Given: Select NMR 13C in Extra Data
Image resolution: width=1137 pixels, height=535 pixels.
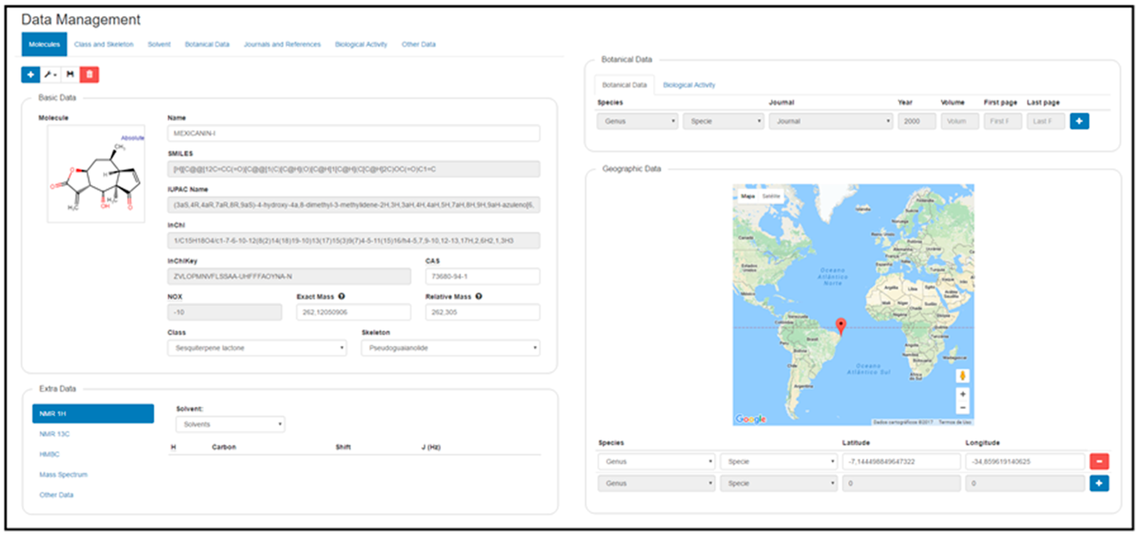Looking at the screenshot, I should [55, 434].
